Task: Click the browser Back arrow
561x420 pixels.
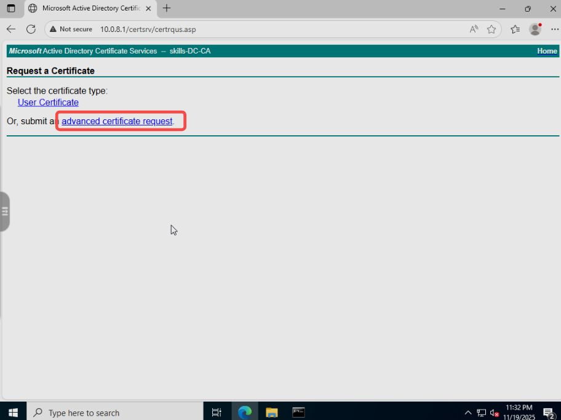Action: click(11, 30)
